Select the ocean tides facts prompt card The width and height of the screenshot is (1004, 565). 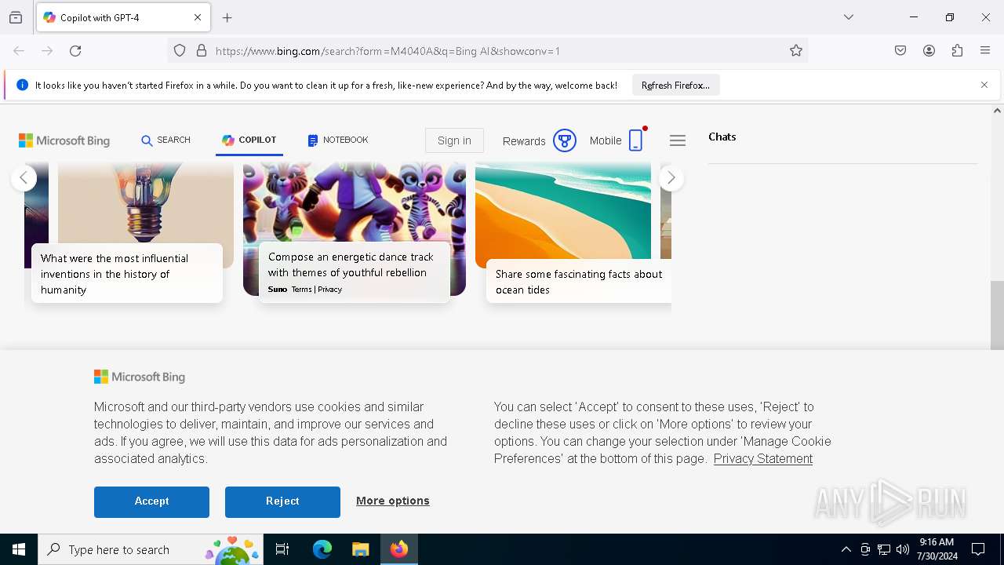(x=579, y=281)
